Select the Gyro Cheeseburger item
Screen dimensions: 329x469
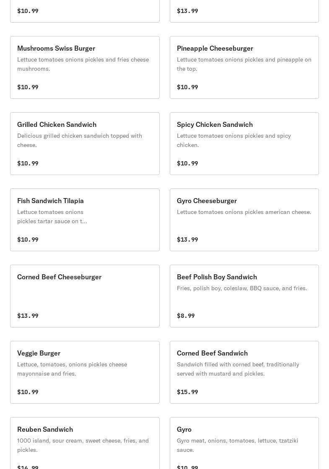244,220
